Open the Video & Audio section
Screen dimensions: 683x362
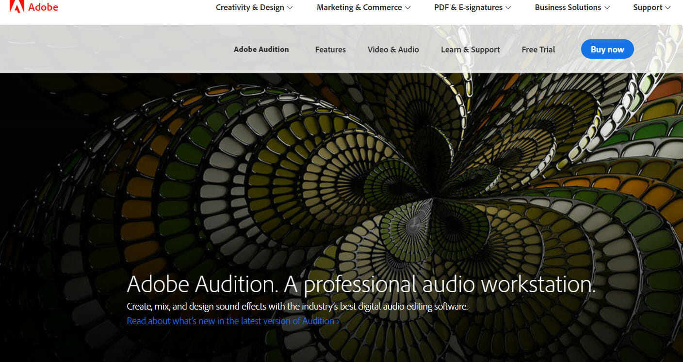coord(393,49)
